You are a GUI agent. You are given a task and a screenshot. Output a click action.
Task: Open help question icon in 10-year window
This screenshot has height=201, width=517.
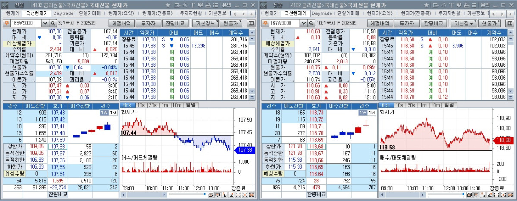click(459, 5)
